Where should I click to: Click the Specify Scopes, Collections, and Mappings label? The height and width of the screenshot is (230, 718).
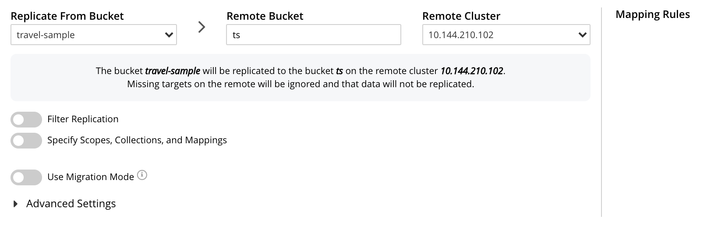(137, 140)
